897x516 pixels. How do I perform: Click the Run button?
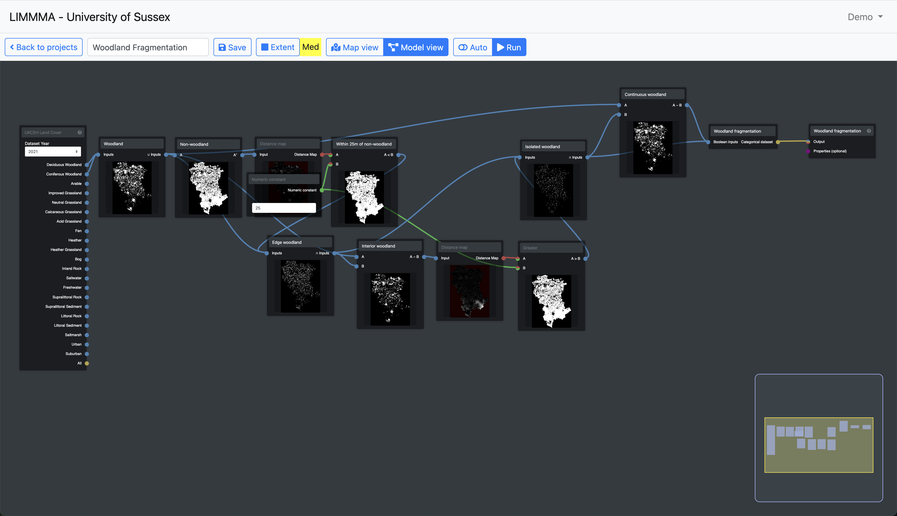coord(509,47)
